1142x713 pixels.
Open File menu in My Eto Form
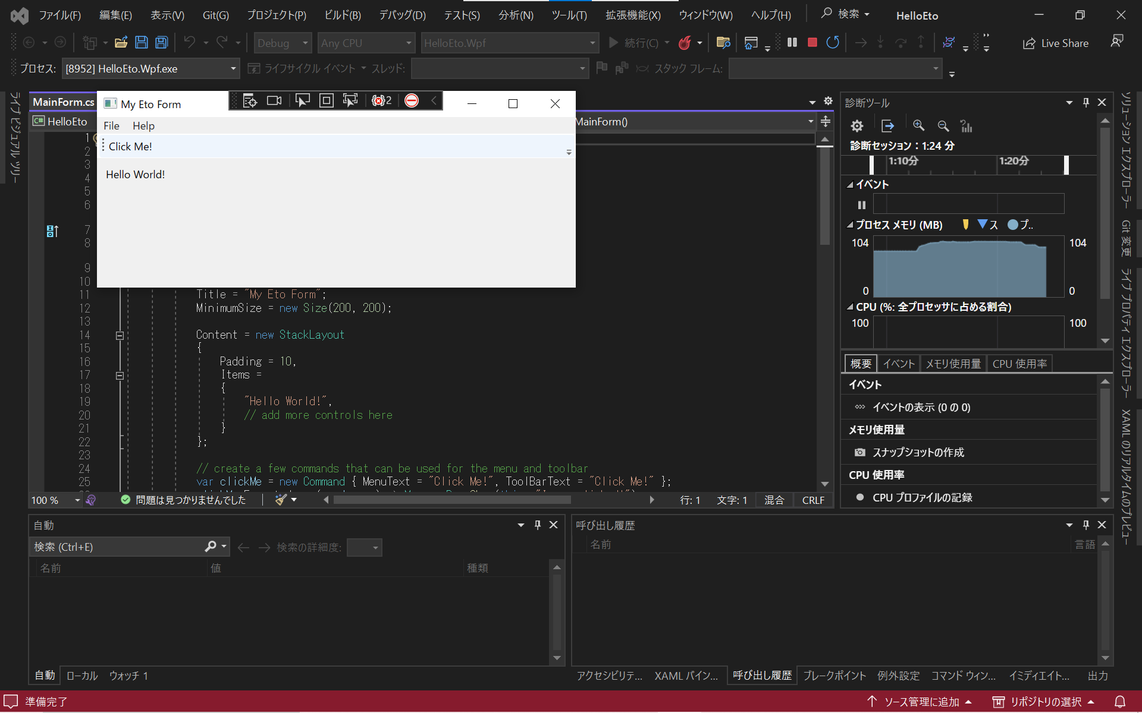[111, 126]
